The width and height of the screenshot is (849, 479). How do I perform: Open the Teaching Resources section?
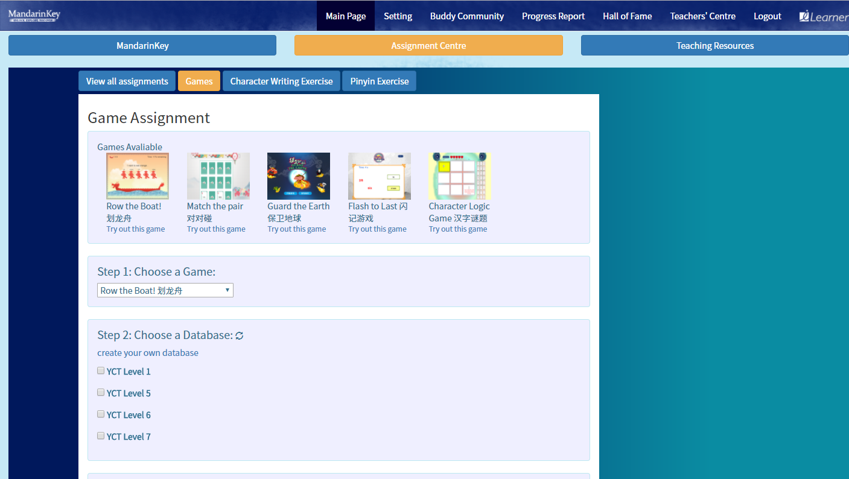click(715, 45)
